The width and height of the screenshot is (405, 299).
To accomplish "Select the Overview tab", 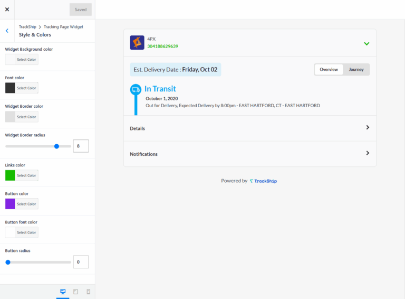I will (x=329, y=70).
